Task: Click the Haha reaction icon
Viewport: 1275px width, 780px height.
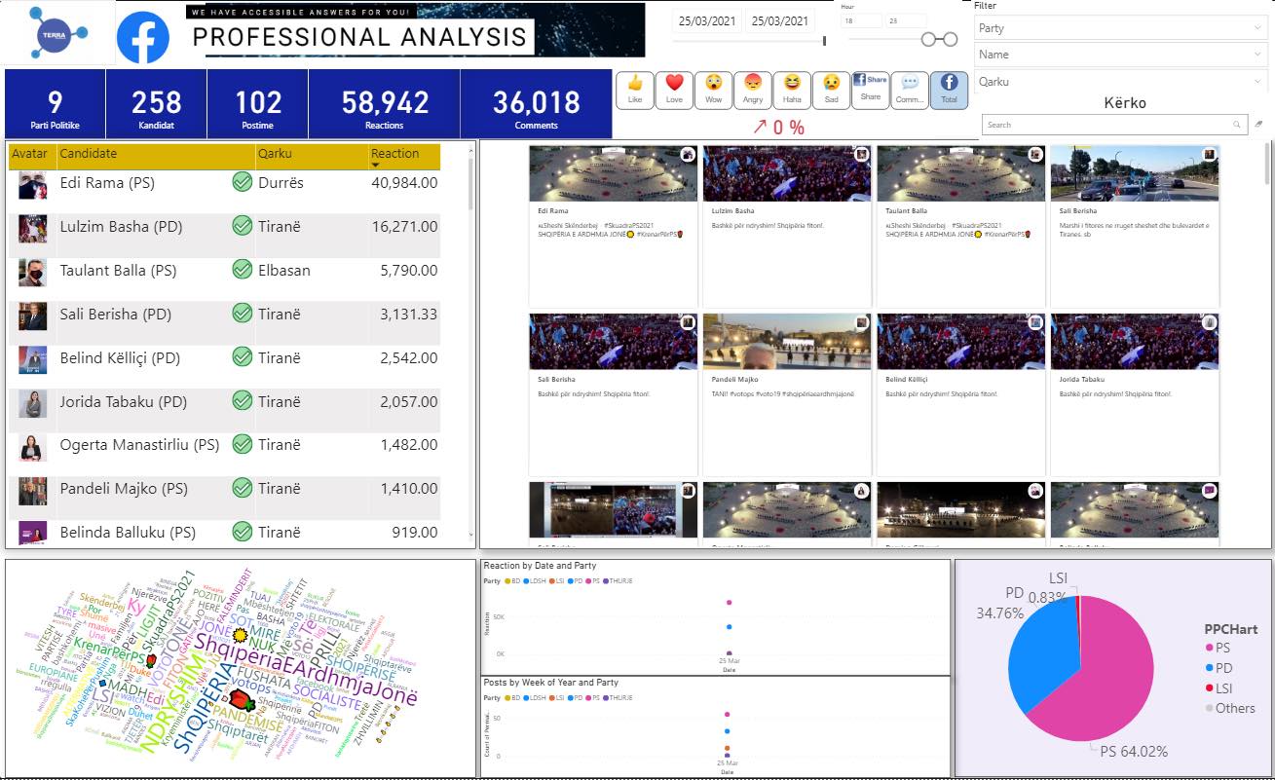Action: [x=792, y=90]
